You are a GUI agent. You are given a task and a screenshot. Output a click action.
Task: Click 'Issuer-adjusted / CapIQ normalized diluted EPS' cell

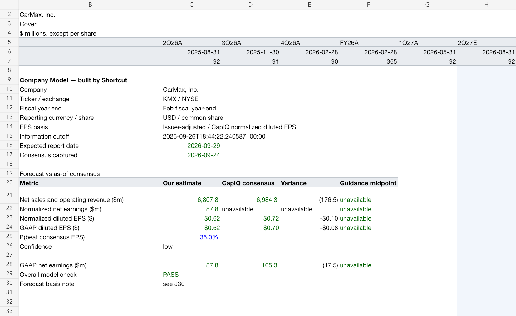229,127
